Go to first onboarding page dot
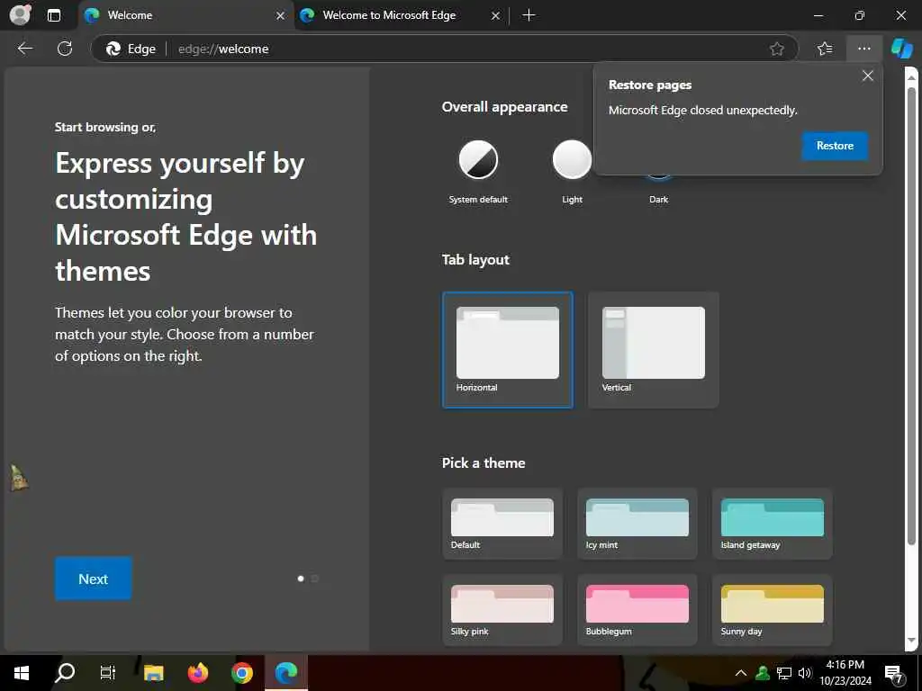922x691 pixels. click(x=301, y=579)
